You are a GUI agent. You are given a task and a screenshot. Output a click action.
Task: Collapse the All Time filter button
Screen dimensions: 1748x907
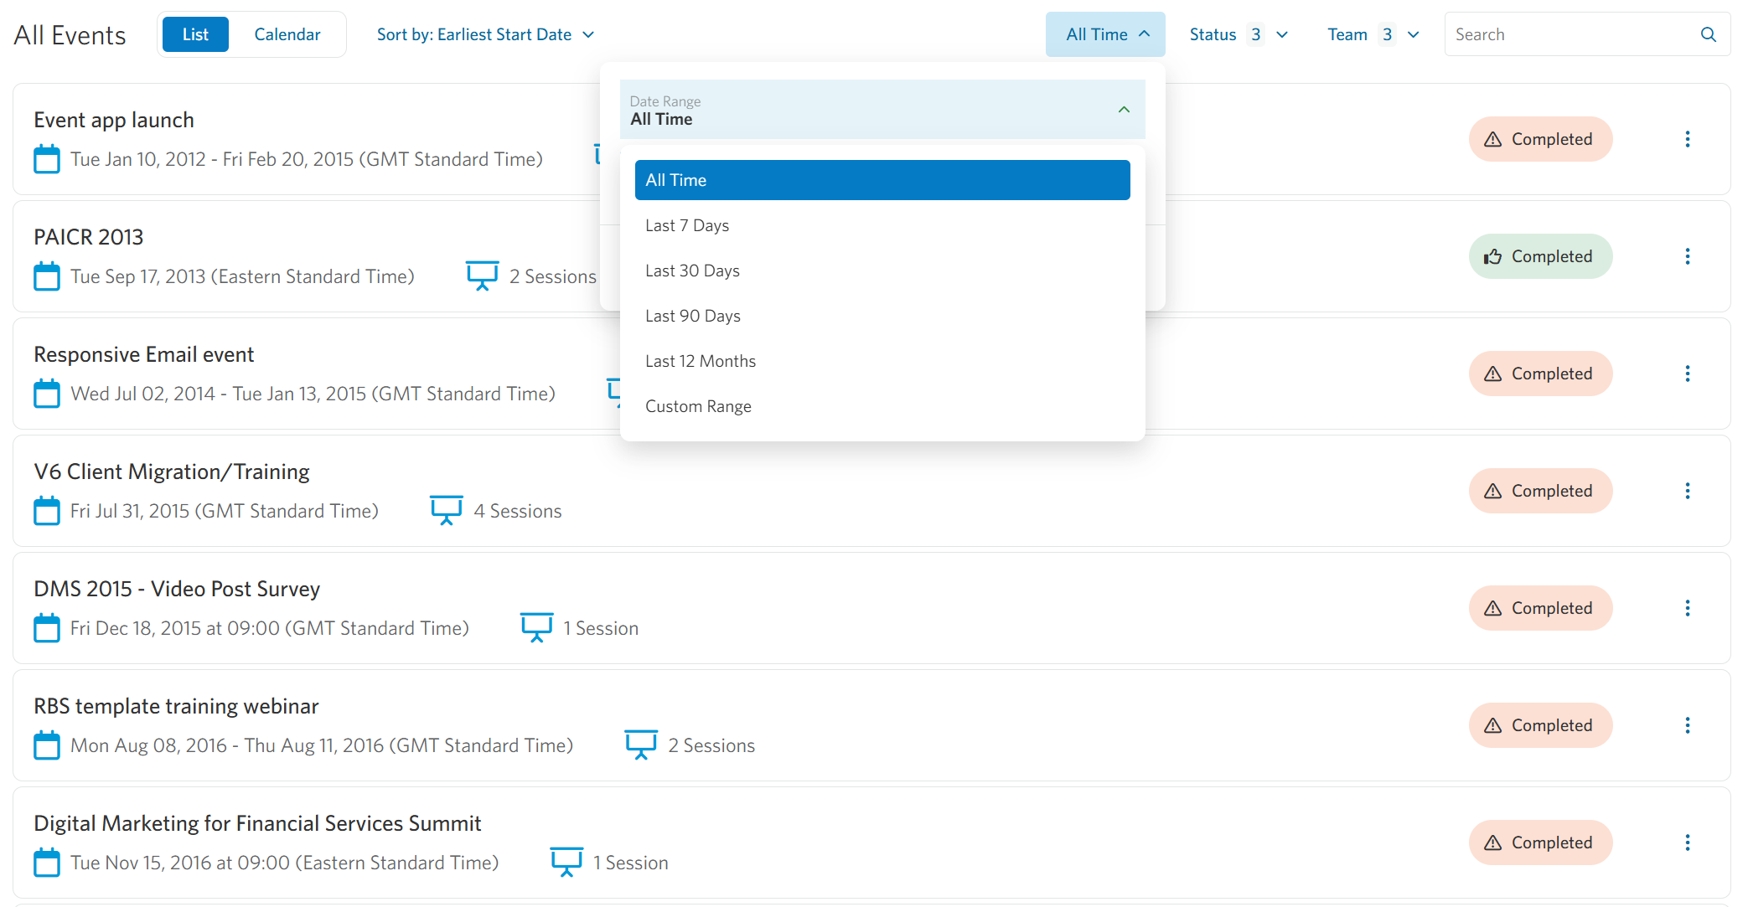(x=1105, y=34)
